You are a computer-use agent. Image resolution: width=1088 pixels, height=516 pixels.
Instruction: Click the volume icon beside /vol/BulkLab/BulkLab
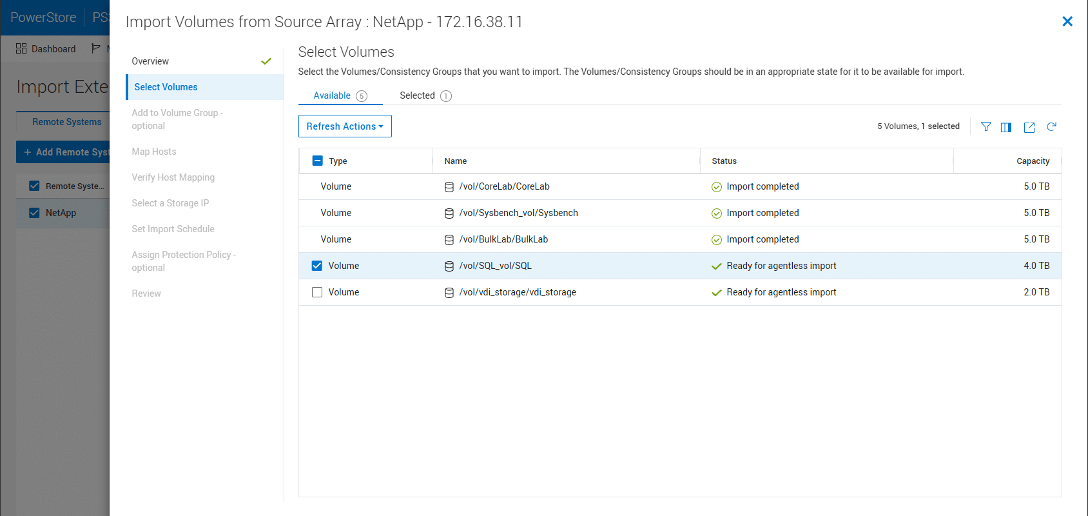[x=449, y=240]
